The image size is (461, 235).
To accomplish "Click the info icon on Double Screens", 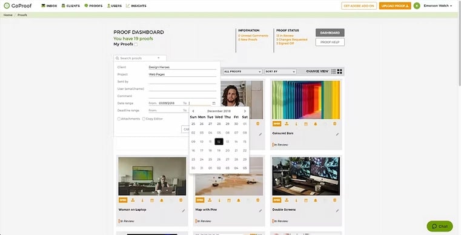I will [x=296, y=200].
